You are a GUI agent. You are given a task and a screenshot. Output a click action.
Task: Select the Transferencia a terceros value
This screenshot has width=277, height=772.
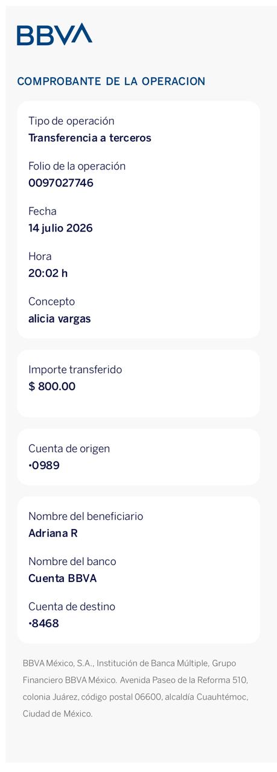pos(90,138)
